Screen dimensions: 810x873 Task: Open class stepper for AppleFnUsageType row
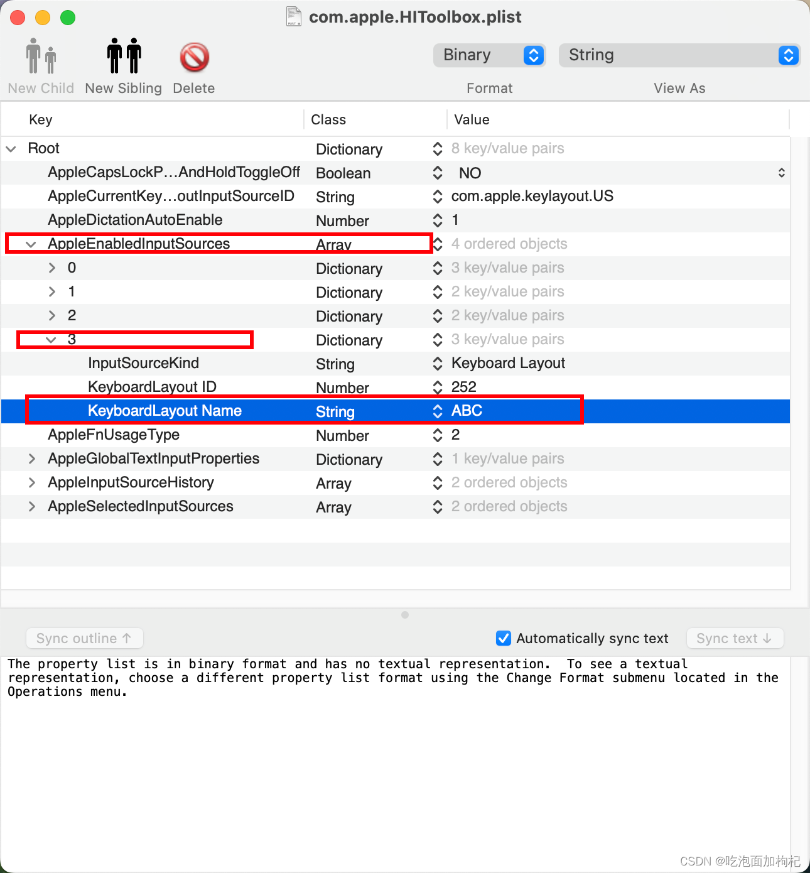click(x=438, y=435)
